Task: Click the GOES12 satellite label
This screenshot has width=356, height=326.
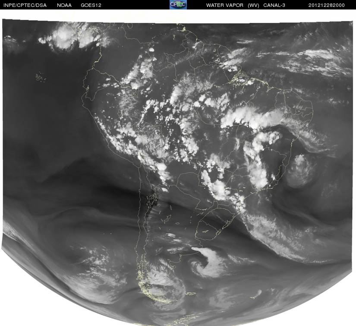Action: pos(91,5)
